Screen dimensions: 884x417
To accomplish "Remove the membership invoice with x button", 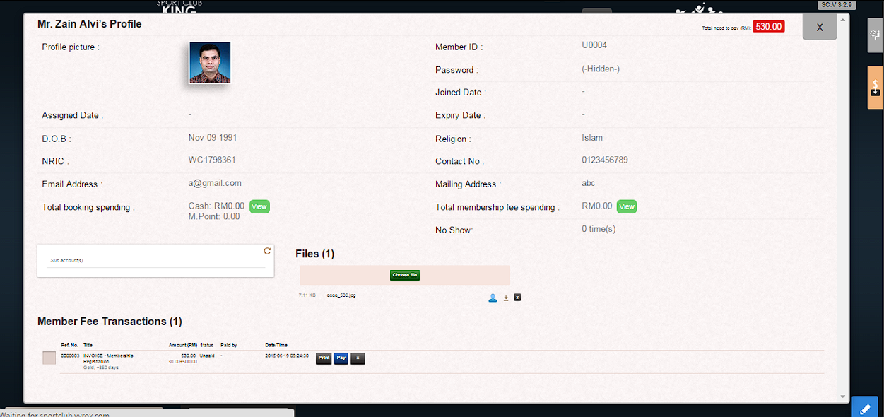I will tap(358, 358).
